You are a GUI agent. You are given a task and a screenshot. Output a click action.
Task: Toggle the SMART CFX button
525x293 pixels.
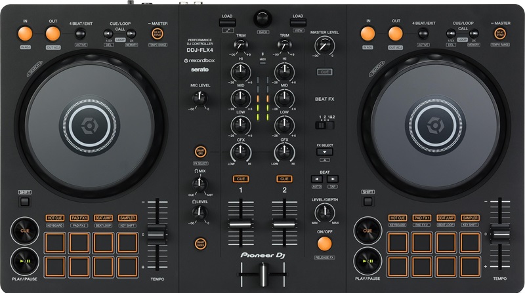(x=201, y=152)
